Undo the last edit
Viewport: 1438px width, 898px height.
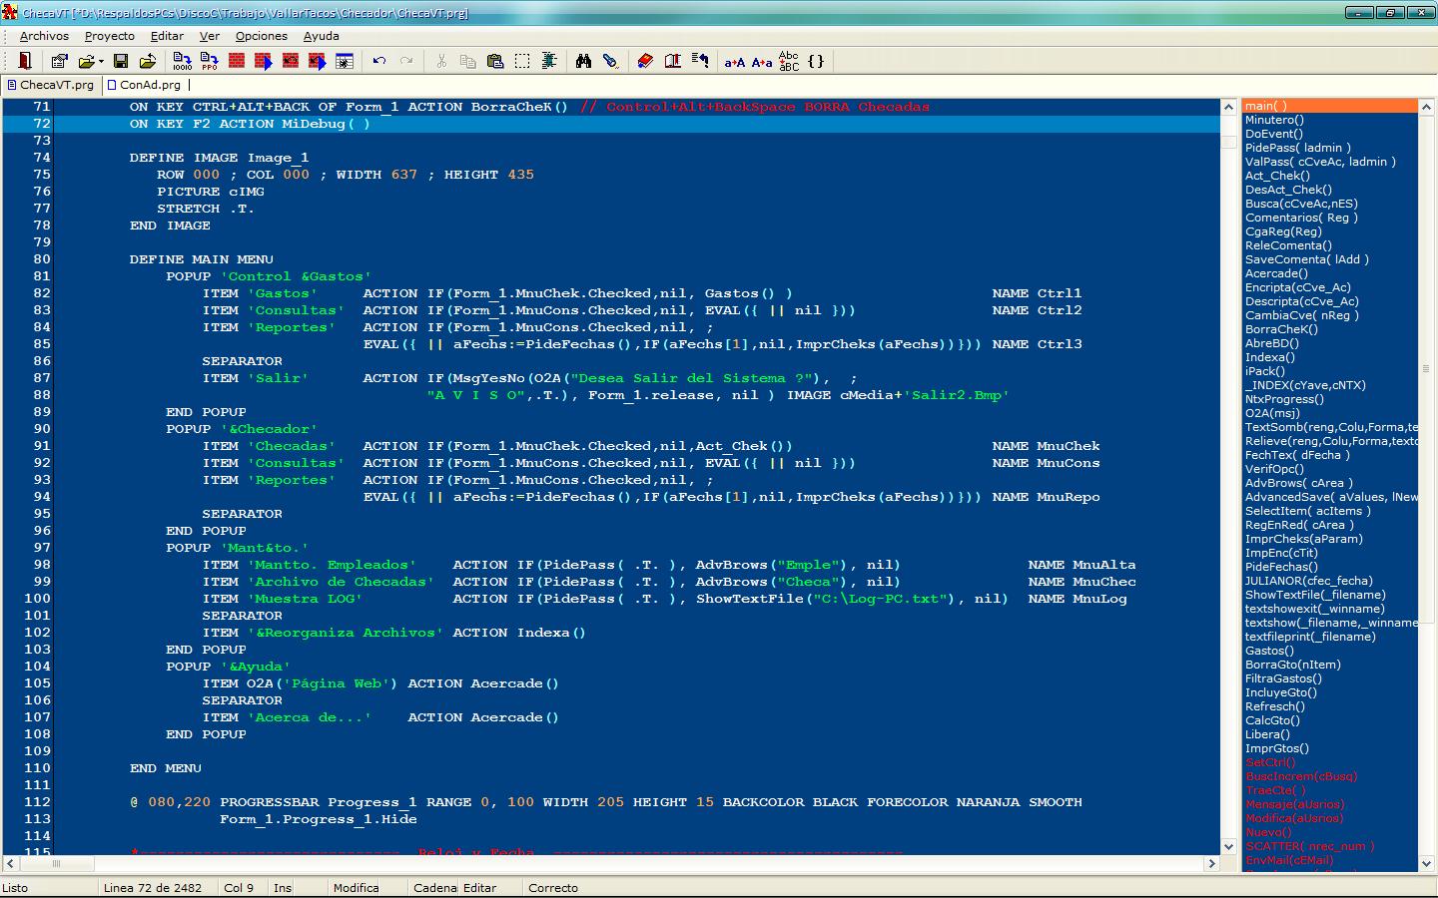pyautogui.click(x=379, y=61)
